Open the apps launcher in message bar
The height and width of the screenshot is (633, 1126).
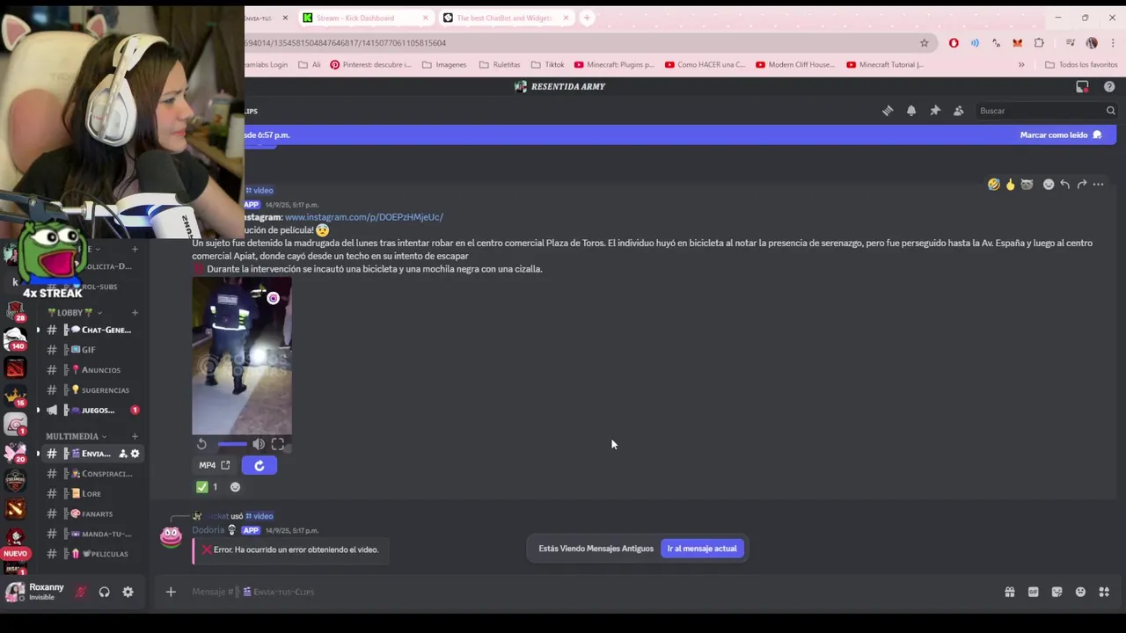tap(1104, 592)
